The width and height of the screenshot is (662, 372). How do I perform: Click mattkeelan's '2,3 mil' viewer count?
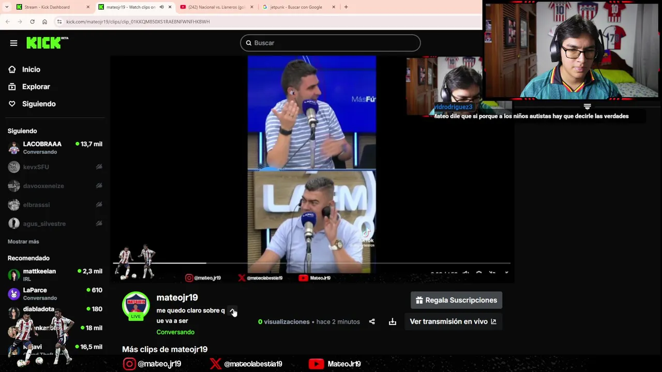93,271
